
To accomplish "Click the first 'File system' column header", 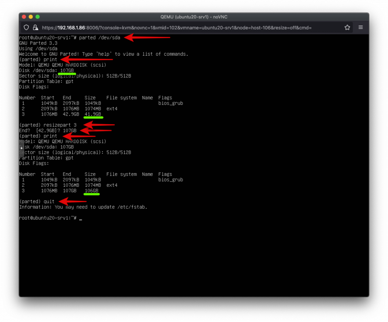I will coord(122,98).
